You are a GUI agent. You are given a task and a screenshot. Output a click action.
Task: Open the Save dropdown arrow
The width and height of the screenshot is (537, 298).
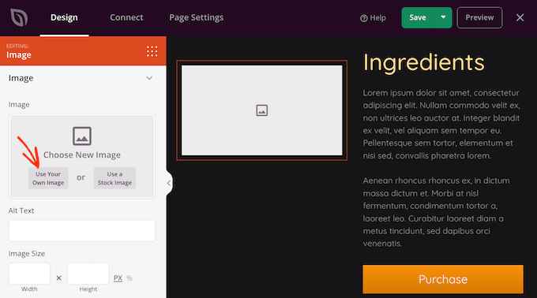(x=443, y=17)
